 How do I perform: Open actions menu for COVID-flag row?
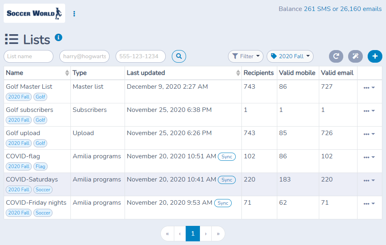tap(369, 157)
